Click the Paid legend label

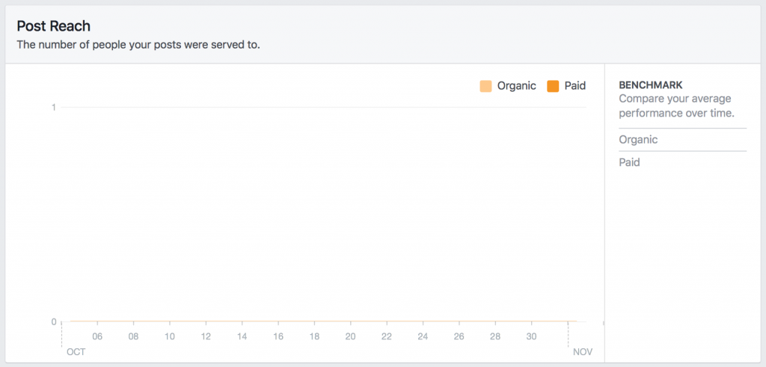575,86
